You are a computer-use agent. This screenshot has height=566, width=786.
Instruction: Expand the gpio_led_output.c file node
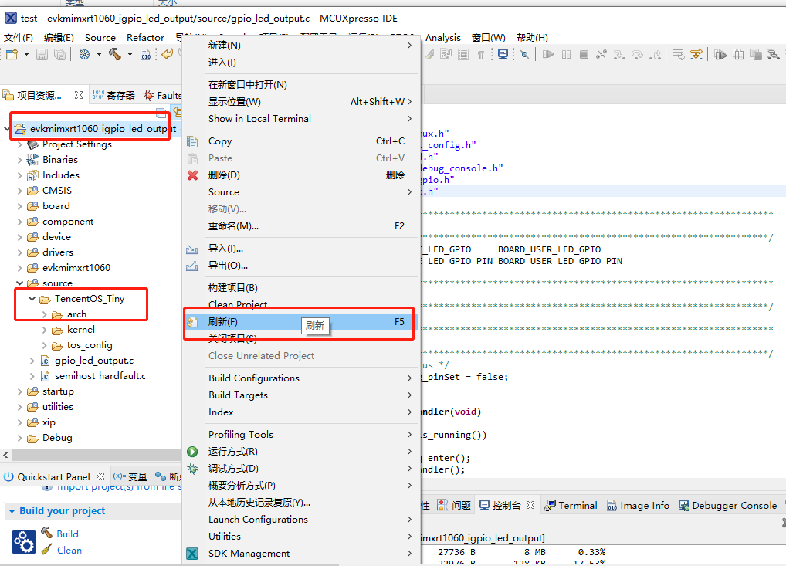coord(32,361)
